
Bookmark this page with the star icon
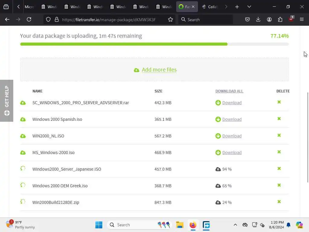pos(170,20)
